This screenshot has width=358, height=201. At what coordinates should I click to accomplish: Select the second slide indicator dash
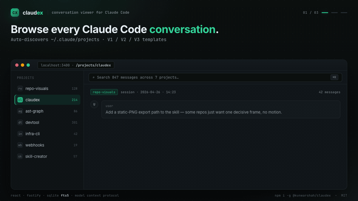[x=334, y=13]
